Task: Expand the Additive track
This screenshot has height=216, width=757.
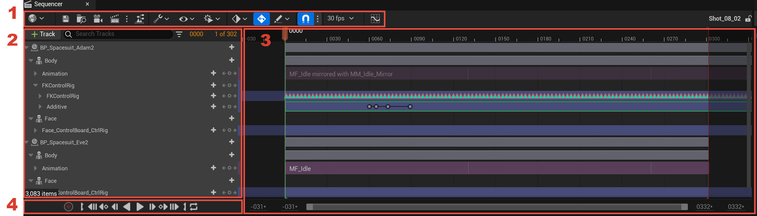Action: point(40,107)
